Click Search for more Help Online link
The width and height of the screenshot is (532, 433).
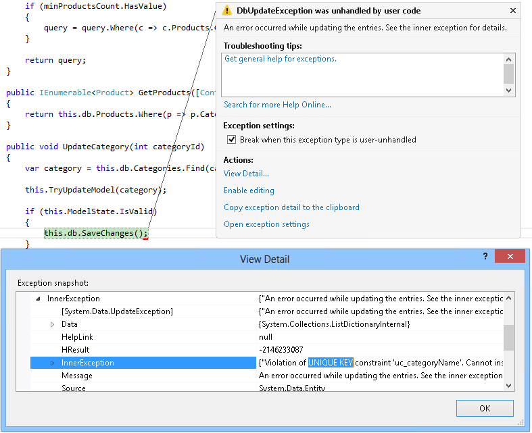[277, 105]
